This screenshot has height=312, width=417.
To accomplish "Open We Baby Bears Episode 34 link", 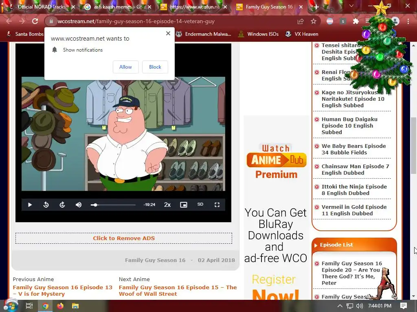I will click(x=354, y=149).
